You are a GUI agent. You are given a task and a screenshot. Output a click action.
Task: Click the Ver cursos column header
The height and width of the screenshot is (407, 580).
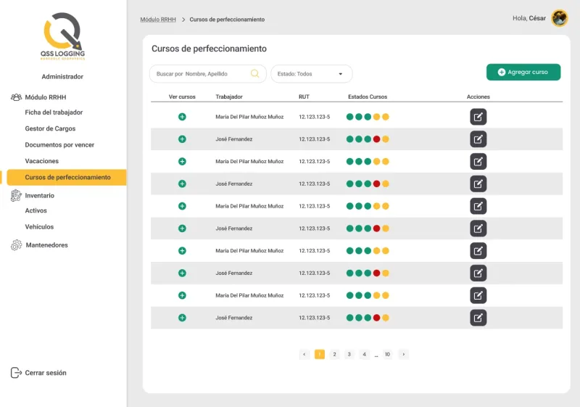coord(182,97)
